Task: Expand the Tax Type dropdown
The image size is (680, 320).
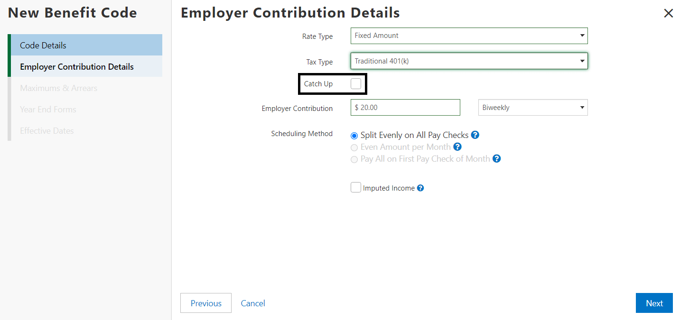Action: tap(469, 61)
